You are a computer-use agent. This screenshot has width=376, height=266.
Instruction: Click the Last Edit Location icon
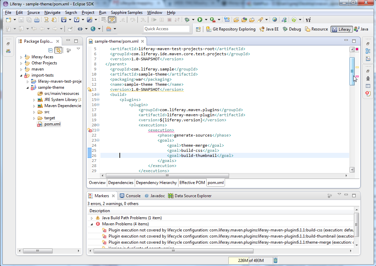(x=34, y=29)
